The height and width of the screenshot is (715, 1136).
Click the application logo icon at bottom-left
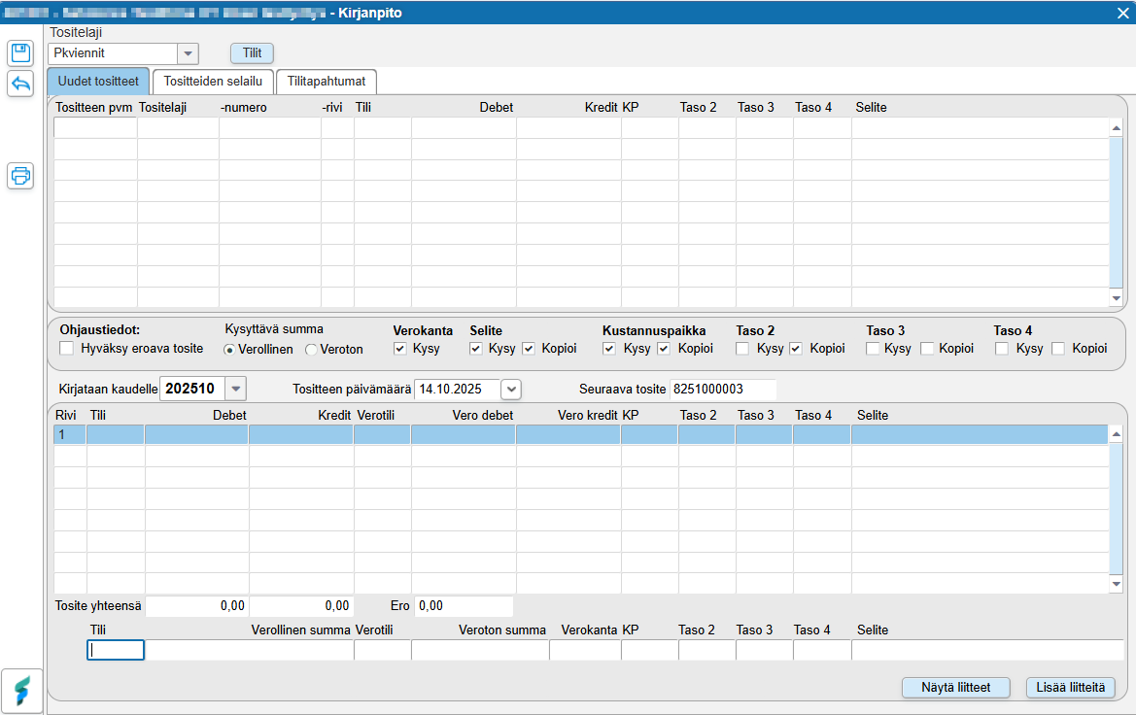(21, 691)
